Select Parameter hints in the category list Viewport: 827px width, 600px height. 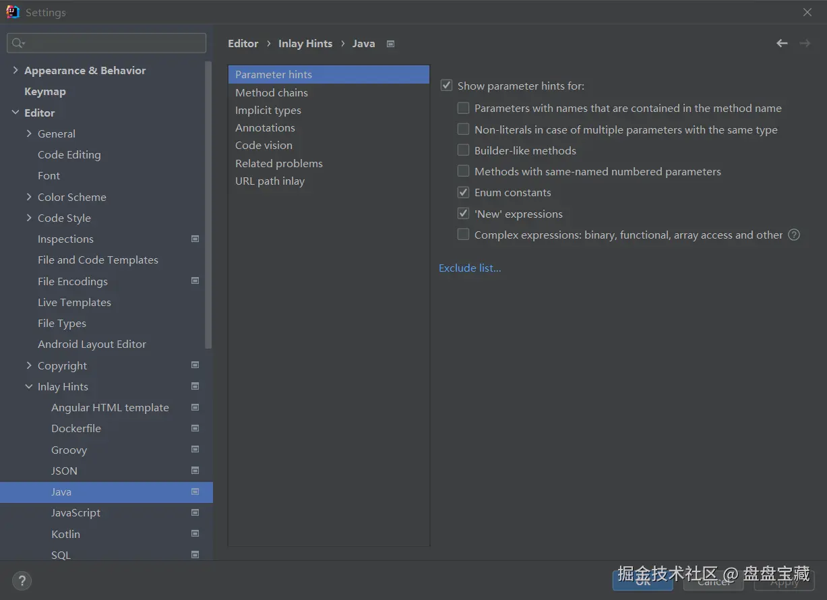click(x=329, y=74)
